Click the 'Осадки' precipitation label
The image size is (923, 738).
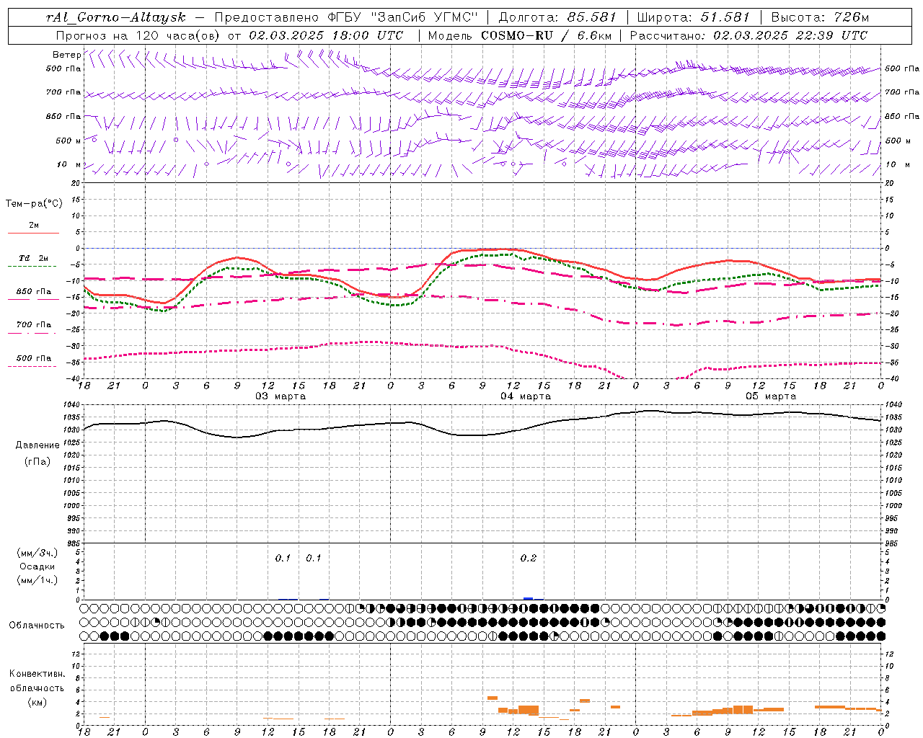[37, 566]
